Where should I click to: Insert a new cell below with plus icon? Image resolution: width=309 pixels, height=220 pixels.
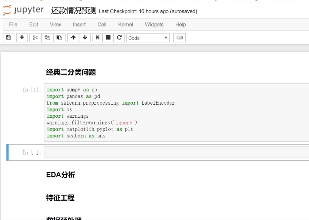22,38
